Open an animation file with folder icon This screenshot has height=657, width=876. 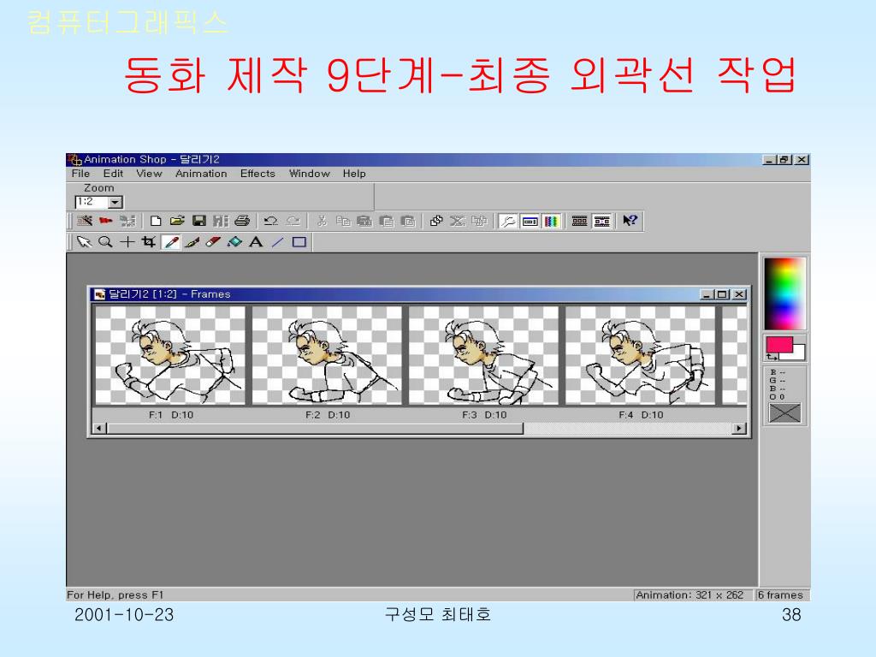177,222
